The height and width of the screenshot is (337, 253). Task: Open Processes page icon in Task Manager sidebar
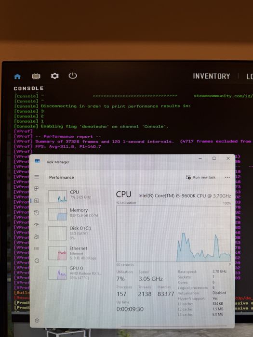[37, 189]
